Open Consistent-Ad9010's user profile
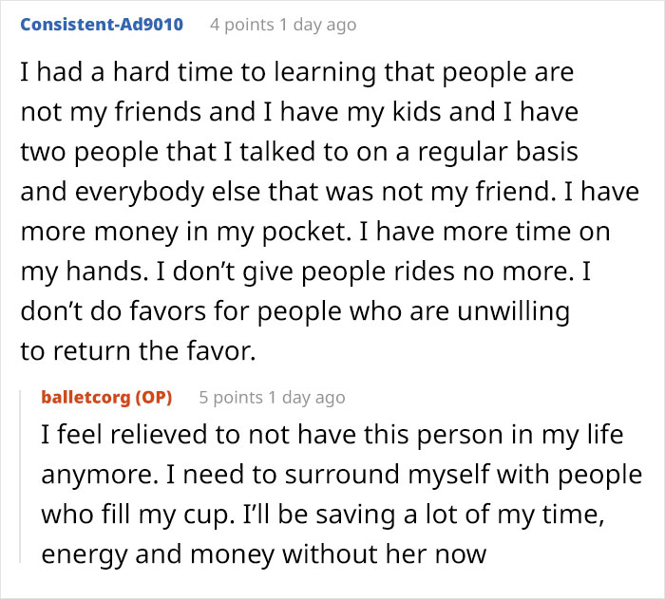 (102, 24)
